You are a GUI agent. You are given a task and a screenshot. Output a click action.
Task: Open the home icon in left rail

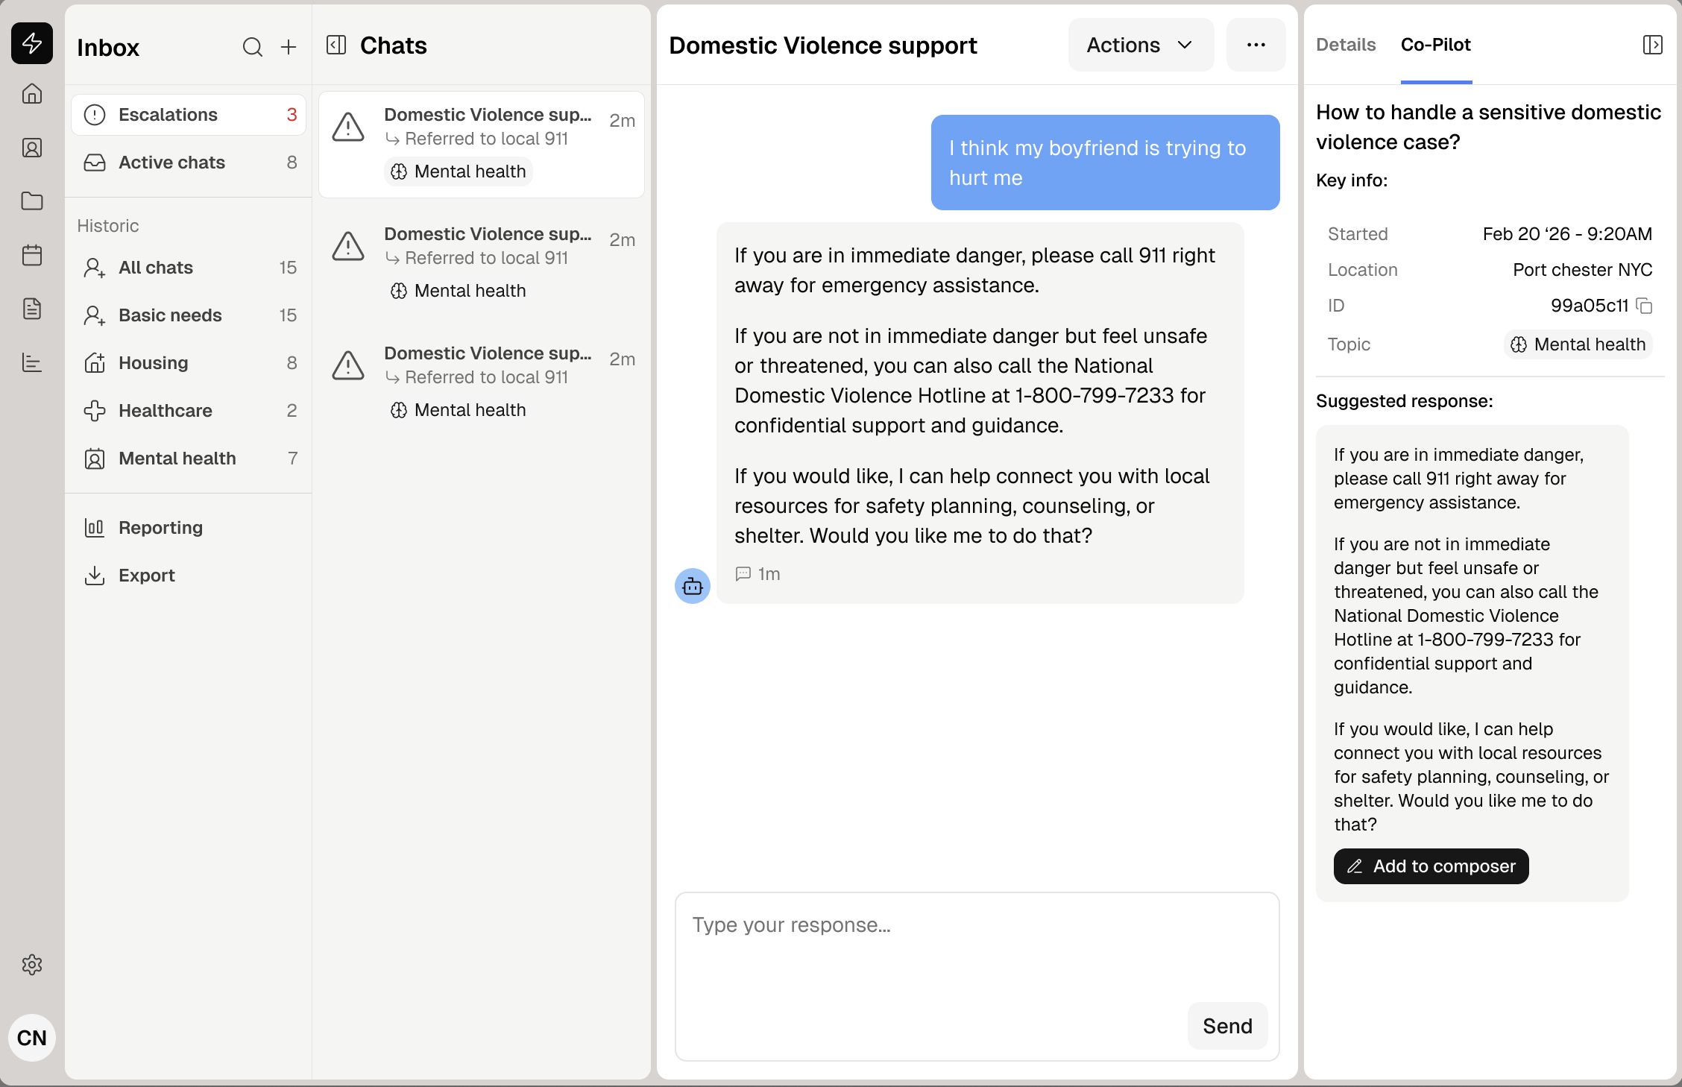(32, 94)
